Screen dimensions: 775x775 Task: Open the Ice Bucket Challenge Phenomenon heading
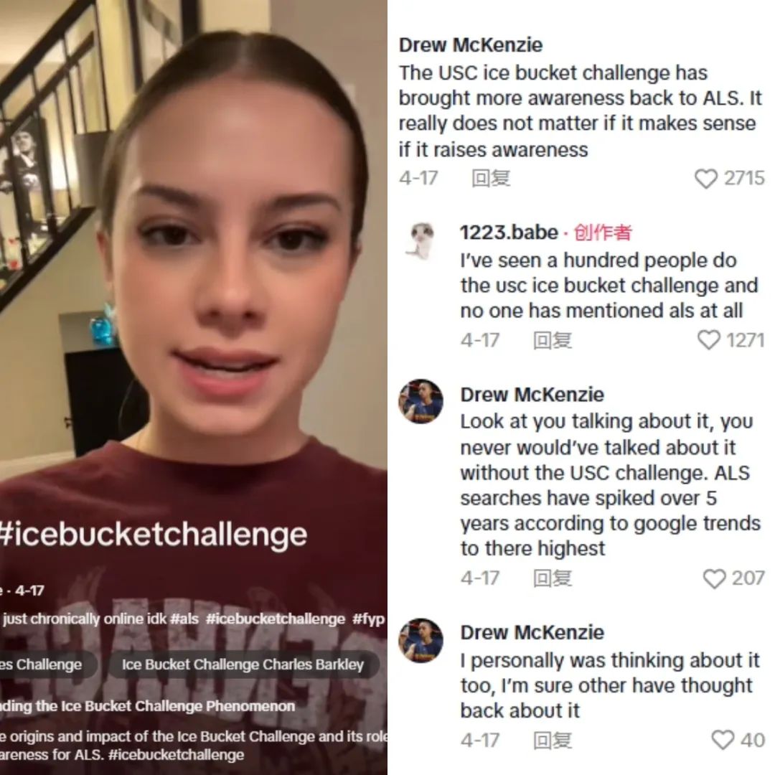coord(147,706)
